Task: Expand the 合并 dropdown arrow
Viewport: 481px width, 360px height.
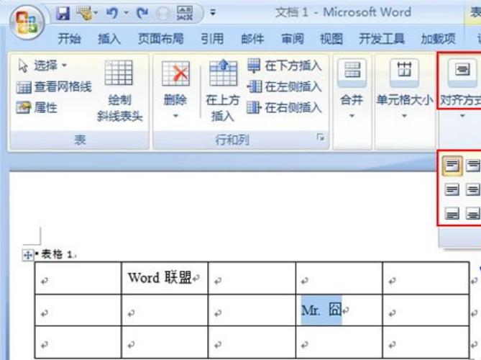Action: (352, 116)
